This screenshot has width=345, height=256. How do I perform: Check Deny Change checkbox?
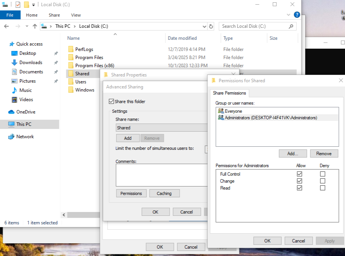(322, 181)
